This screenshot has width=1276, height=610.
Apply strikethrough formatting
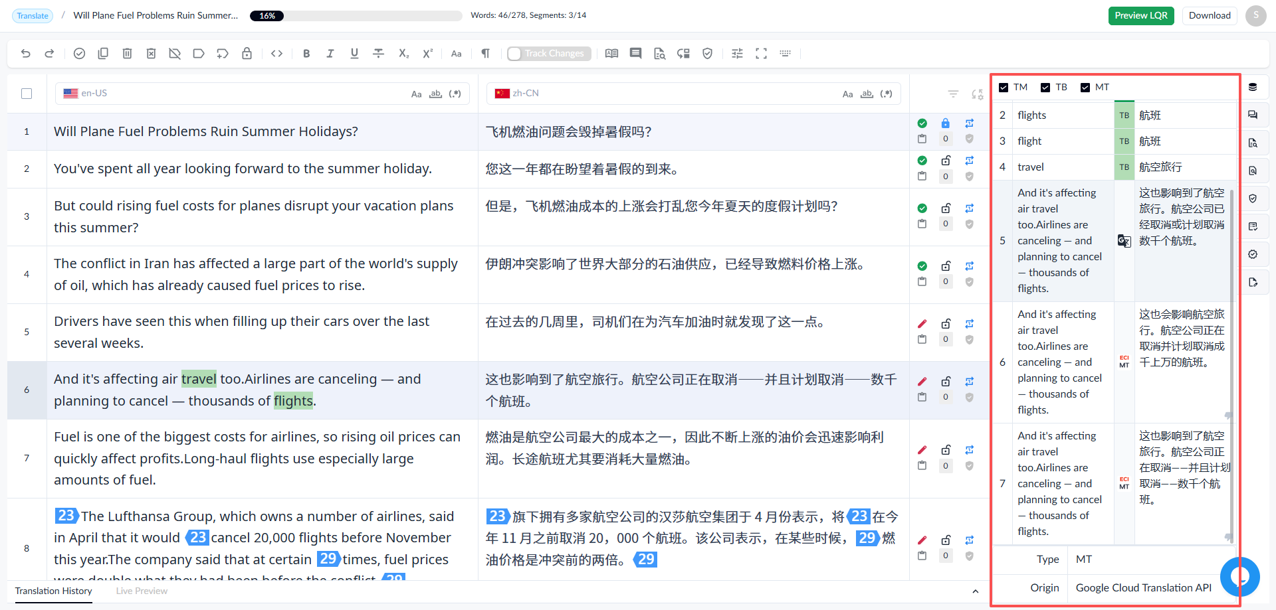pos(378,54)
